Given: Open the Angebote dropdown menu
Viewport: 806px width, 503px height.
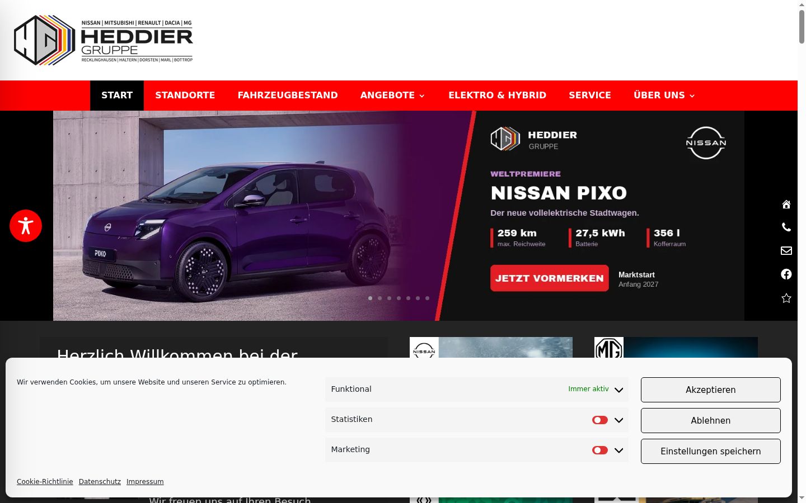Looking at the screenshot, I should pyautogui.click(x=393, y=96).
